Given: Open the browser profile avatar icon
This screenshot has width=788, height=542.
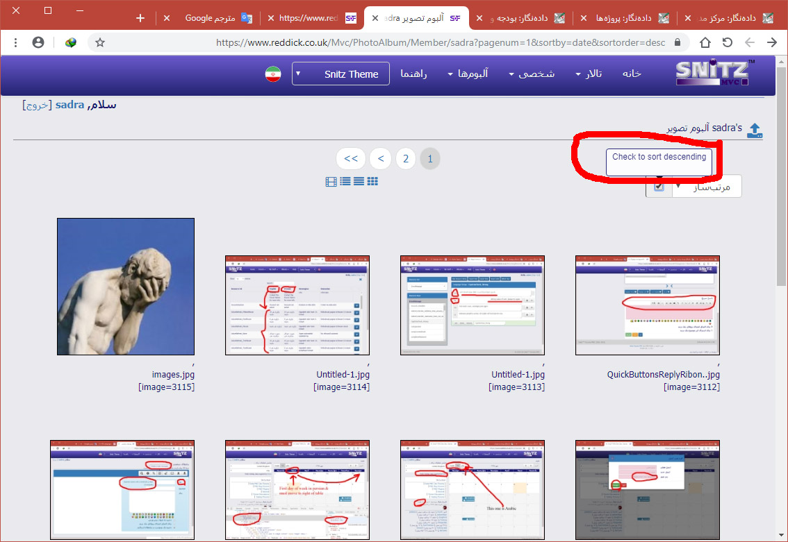Looking at the screenshot, I should pyautogui.click(x=38, y=42).
